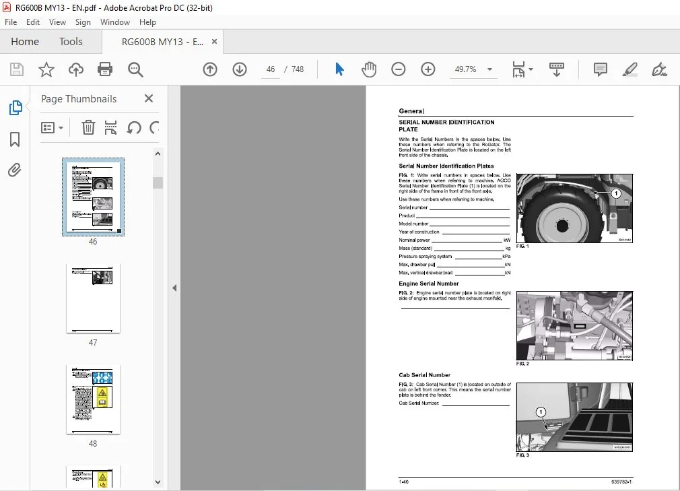
Task: Open the View menu
Action: coord(57,22)
